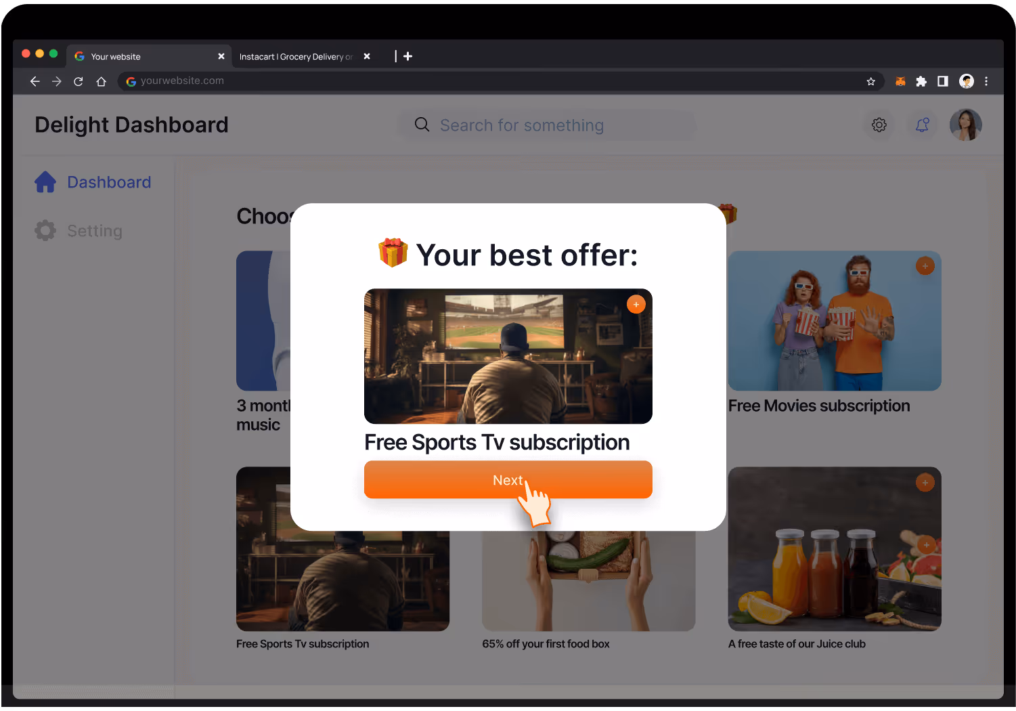The image size is (1016, 711).
Task: Close the Instacart tab
Action: click(367, 57)
